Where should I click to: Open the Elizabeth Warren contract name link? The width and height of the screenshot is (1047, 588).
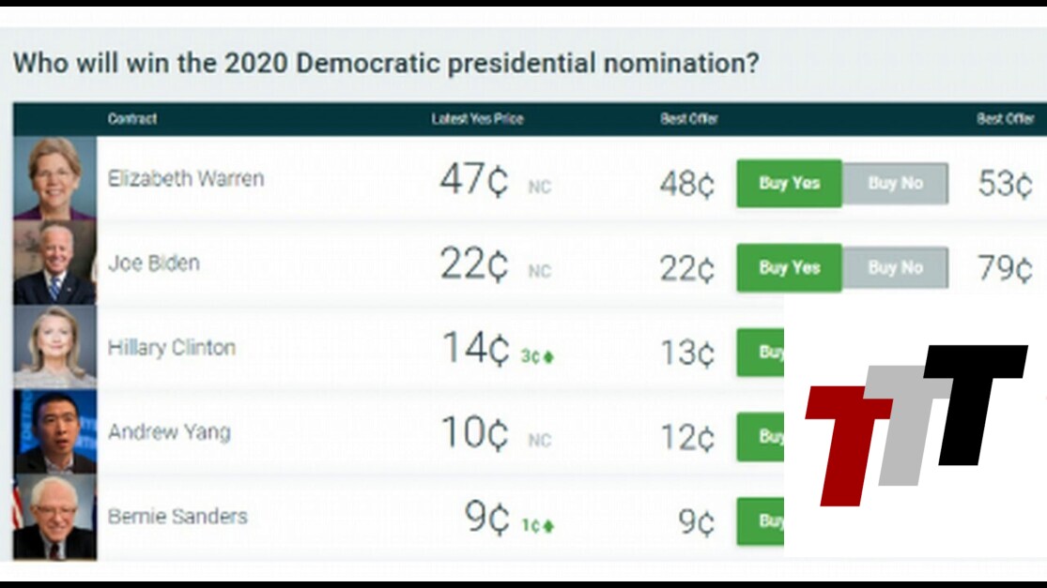(186, 178)
